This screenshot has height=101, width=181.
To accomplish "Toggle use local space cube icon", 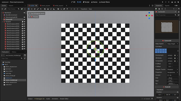I will click(x=58, y=9).
